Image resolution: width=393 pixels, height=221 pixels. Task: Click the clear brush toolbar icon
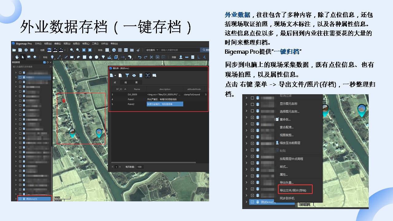click(x=138, y=50)
